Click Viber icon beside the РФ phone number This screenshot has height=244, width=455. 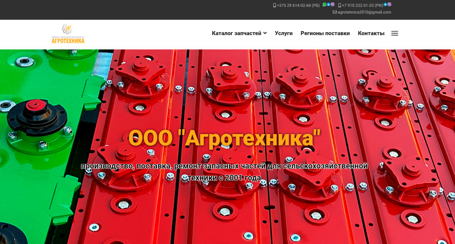coord(389,5)
